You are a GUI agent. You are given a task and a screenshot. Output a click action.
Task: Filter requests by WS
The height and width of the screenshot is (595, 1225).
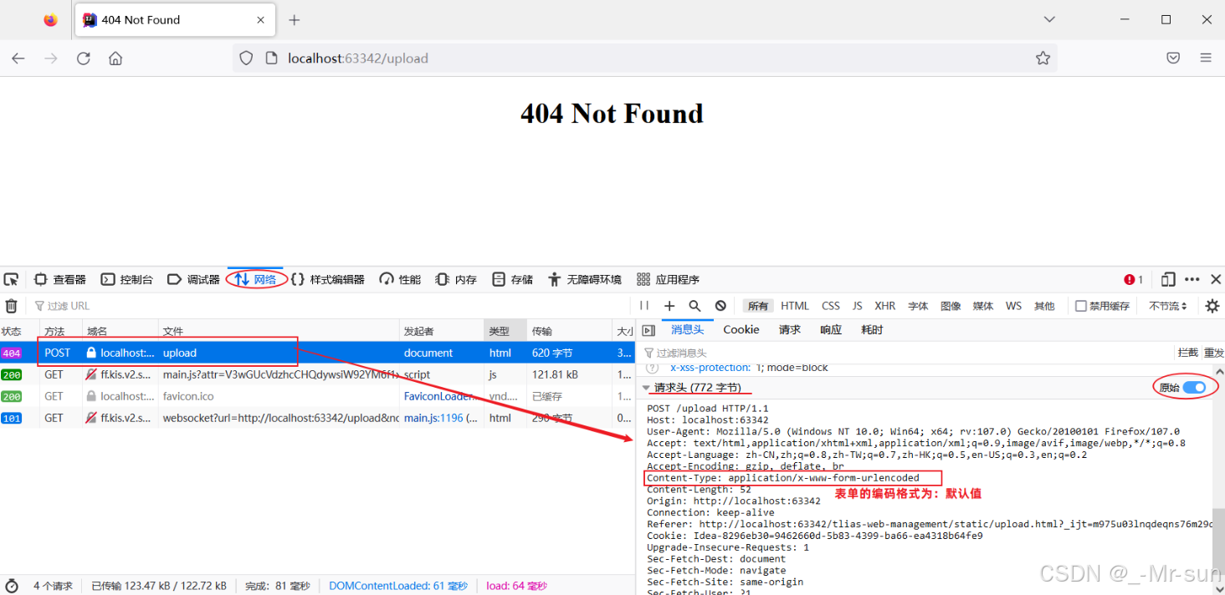[x=1013, y=306]
